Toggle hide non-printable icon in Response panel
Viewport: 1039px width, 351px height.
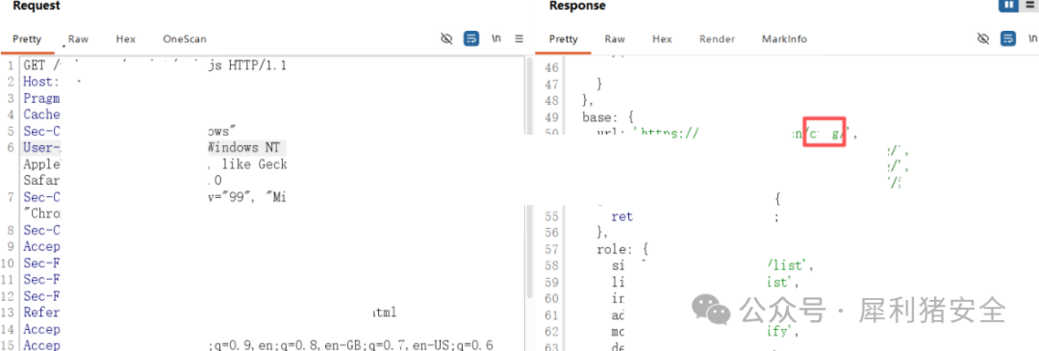click(983, 39)
